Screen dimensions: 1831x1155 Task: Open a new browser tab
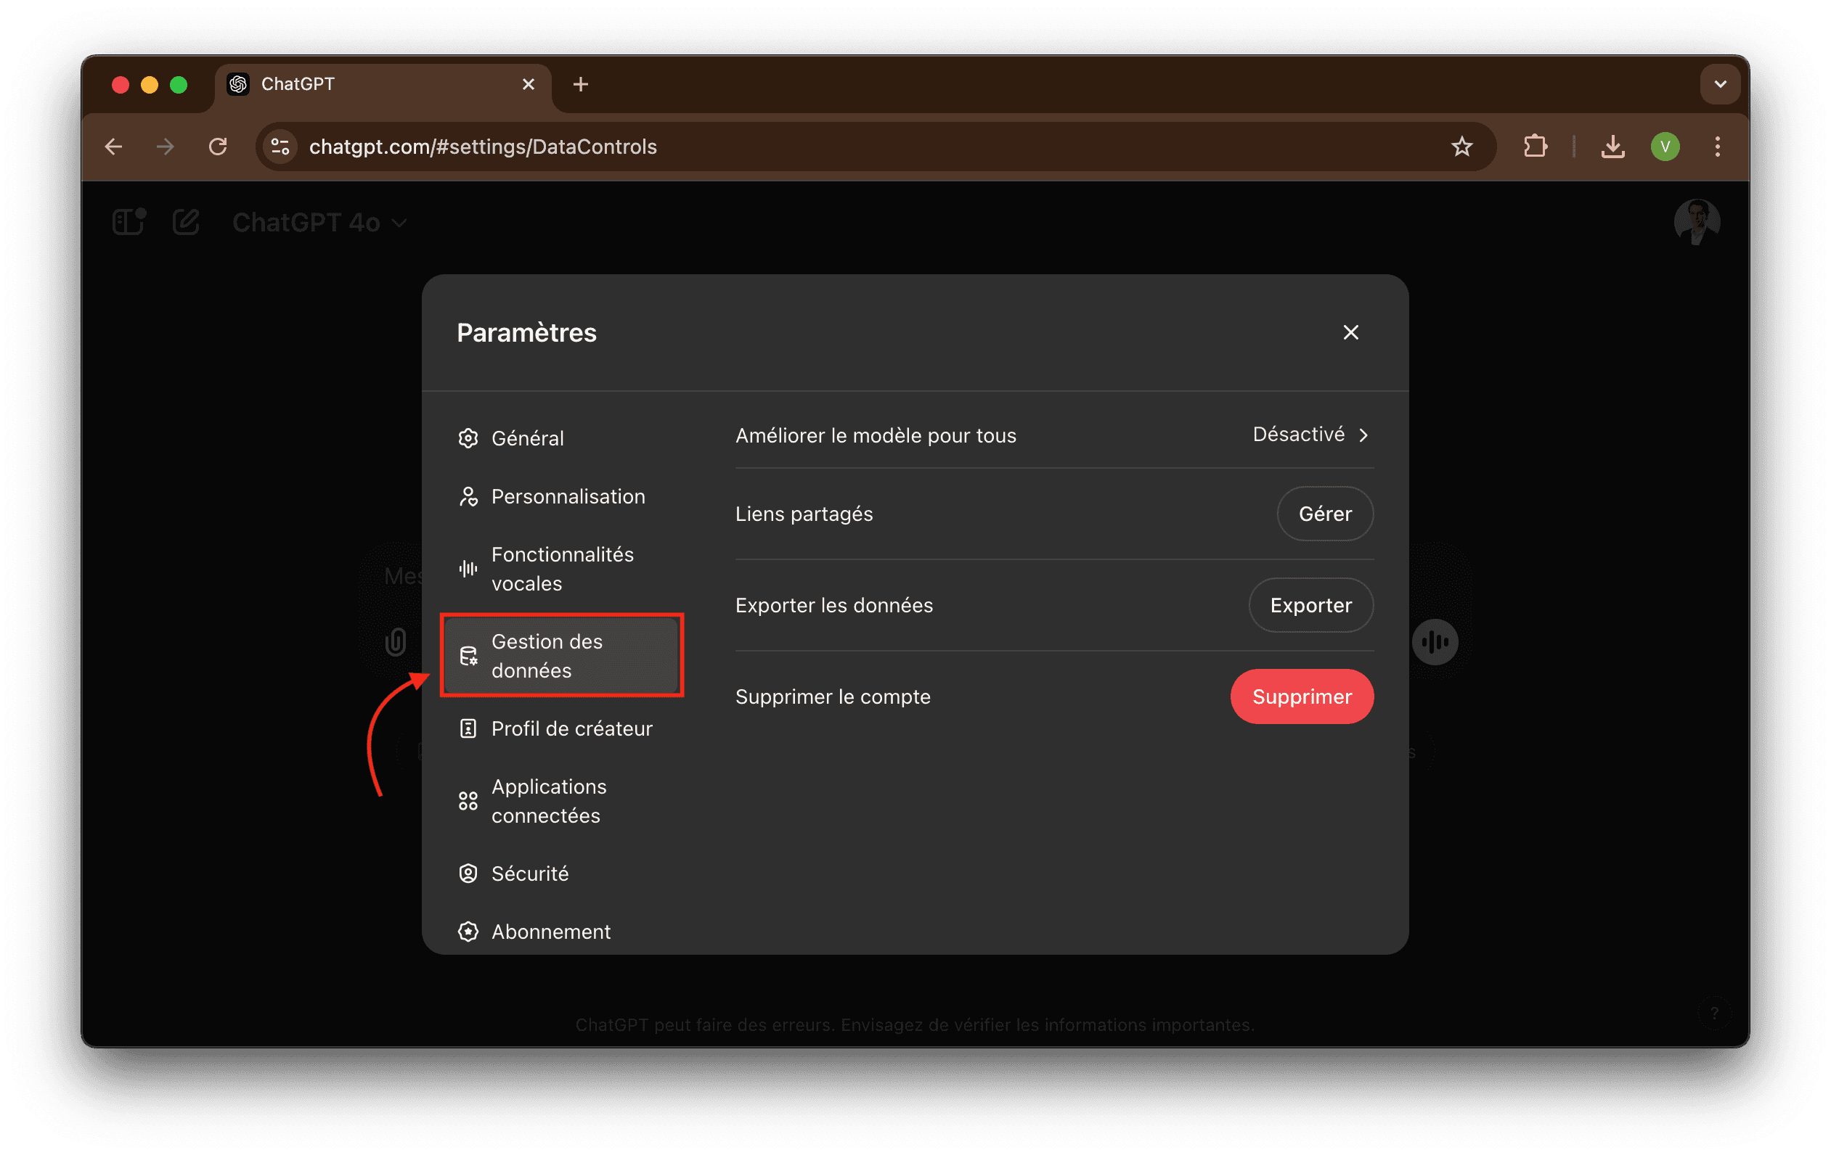[x=580, y=84]
